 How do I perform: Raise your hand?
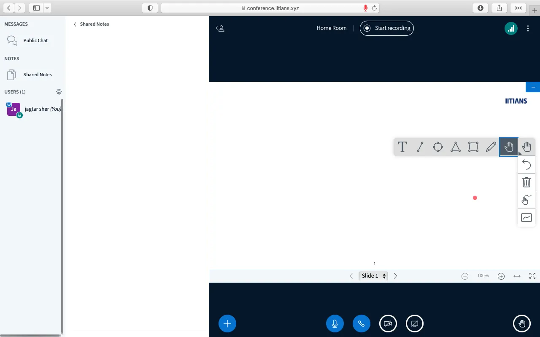(522, 324)
